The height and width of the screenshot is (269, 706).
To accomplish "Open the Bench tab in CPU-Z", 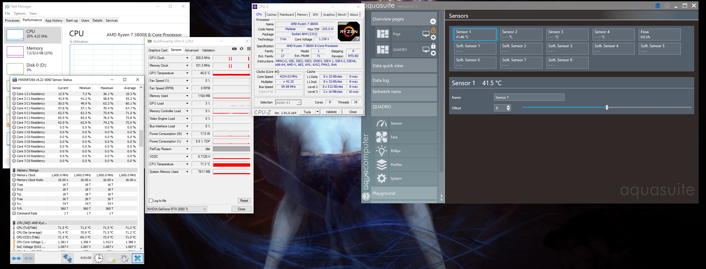I will click(x=342, y=15).
